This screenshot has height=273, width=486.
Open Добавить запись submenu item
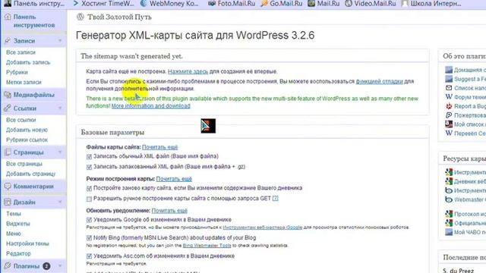(28, 62)
